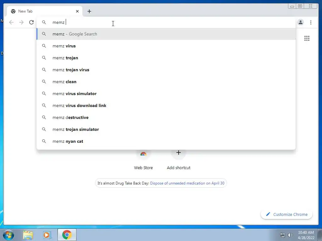Reload the page with refresh icon
The height and width of the screenshot is (241, 322).
tap(31, 22)
